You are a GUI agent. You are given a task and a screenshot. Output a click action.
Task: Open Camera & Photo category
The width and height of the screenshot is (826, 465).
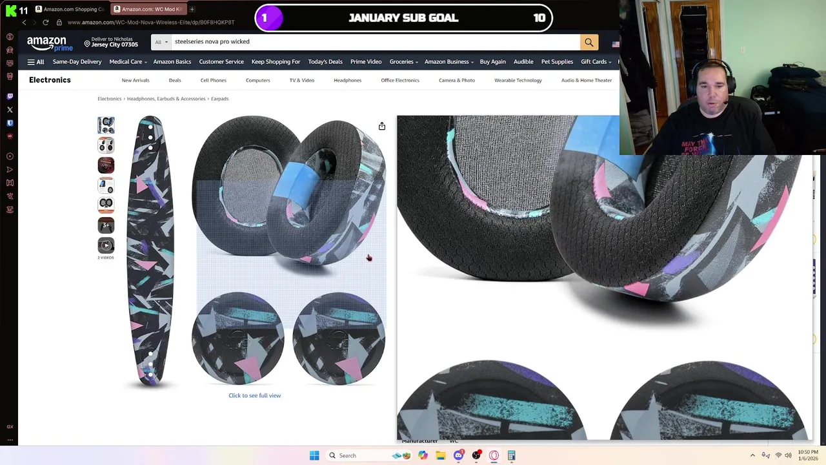pyautogui.click(x=457, y=80)
